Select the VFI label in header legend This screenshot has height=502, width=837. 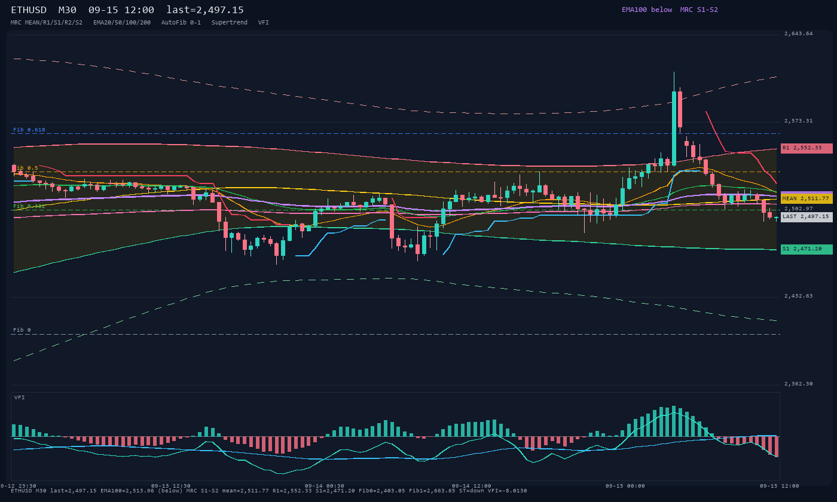pos(264,23)
